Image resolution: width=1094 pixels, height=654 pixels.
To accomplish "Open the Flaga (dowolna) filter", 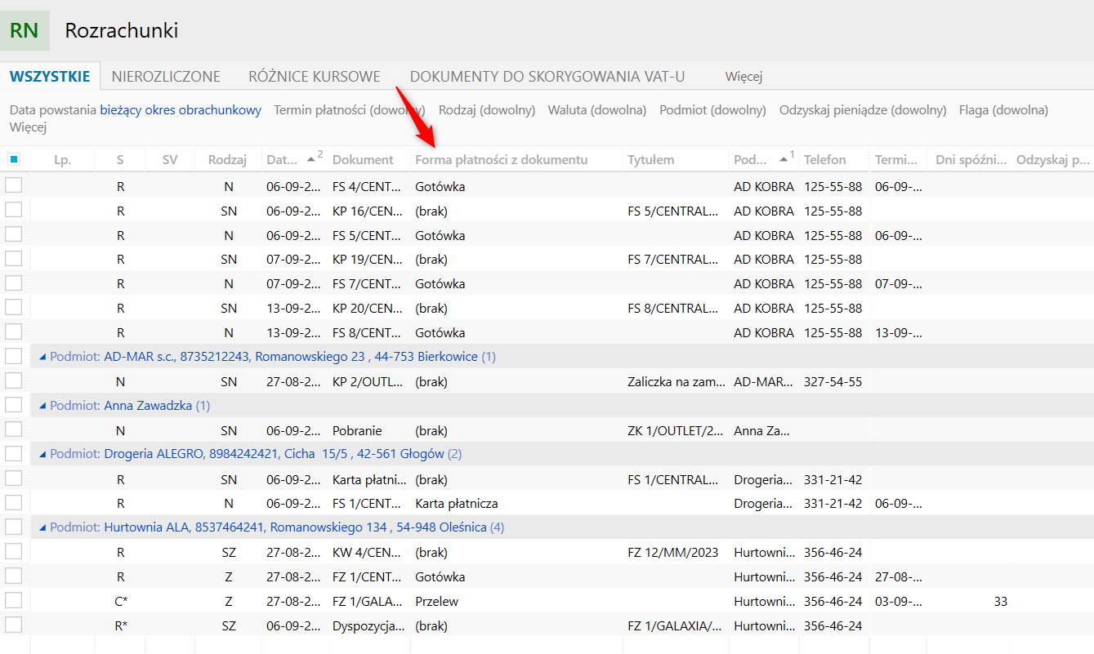I will pos(1003,110).
